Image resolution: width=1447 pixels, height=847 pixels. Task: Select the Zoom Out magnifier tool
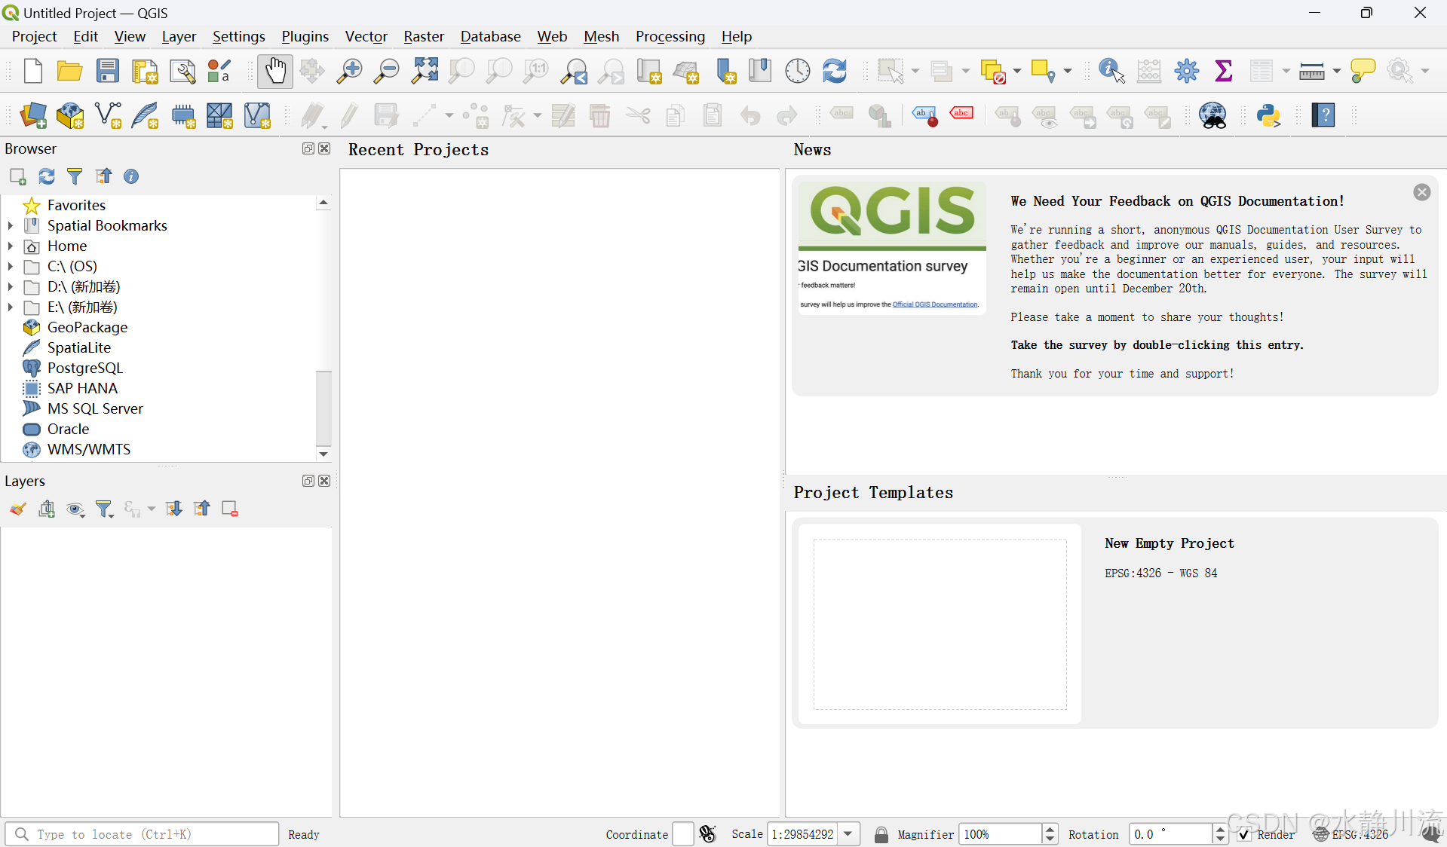point(387,71)
